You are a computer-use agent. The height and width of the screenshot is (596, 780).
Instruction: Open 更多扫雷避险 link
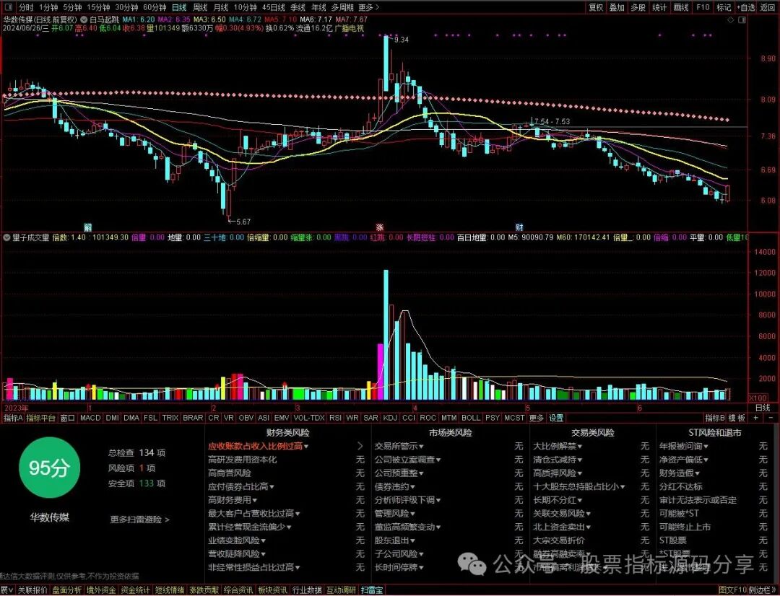pos(140,520)
